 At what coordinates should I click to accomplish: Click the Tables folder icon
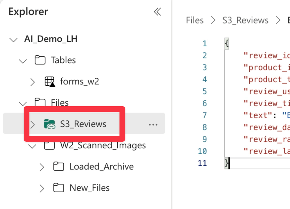(40, 60)
